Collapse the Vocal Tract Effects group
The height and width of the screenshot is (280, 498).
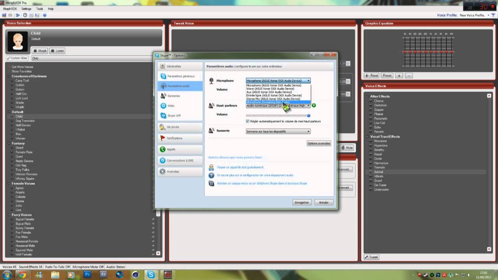(x=368, y=136)
